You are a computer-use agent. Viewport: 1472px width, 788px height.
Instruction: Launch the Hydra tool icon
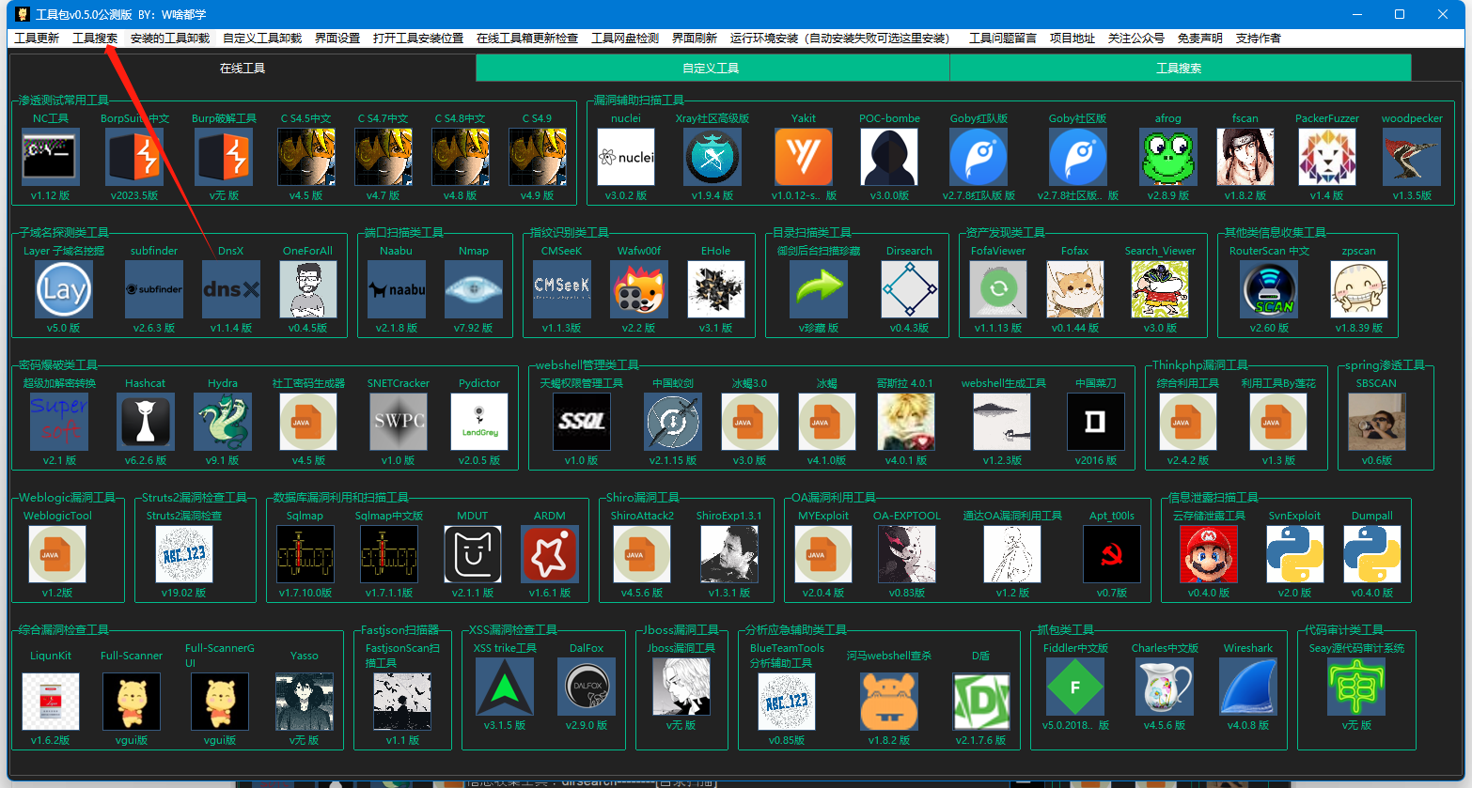(x=223, y=422)
